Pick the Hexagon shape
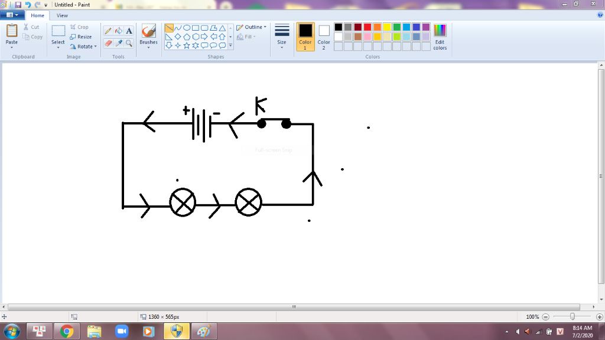Screen dimensions: 605x340 pos(195,37)
